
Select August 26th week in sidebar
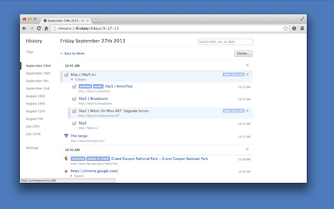tap(35, 96)
